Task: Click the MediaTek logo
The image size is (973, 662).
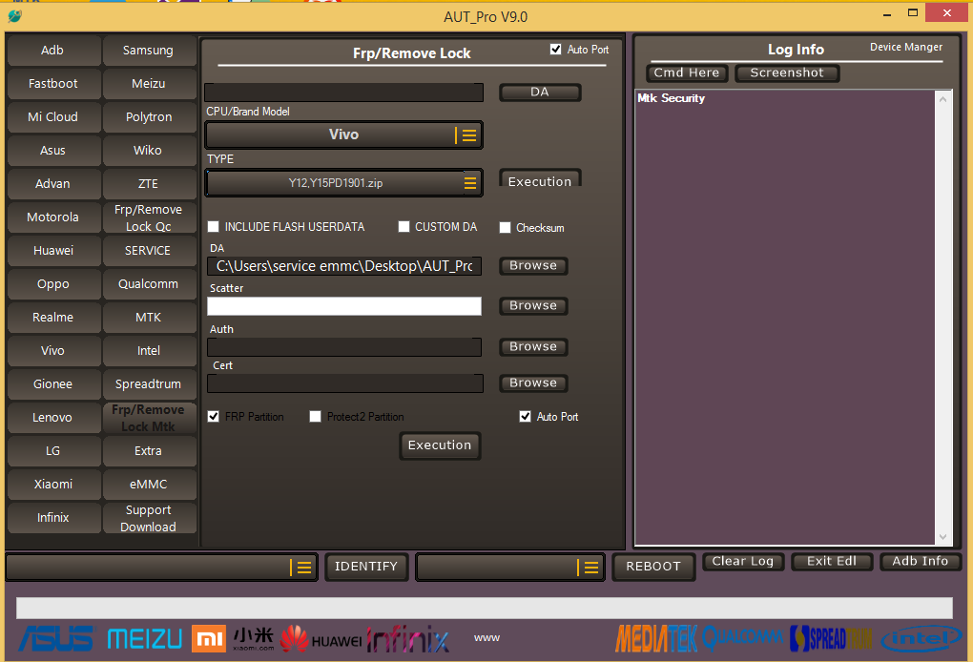Action: (656, 638)
